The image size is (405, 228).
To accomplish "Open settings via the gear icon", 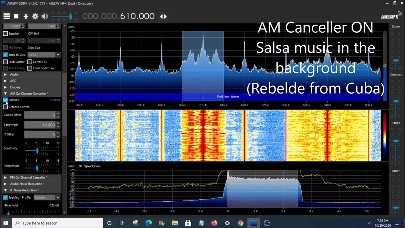I will pos(35,16).
